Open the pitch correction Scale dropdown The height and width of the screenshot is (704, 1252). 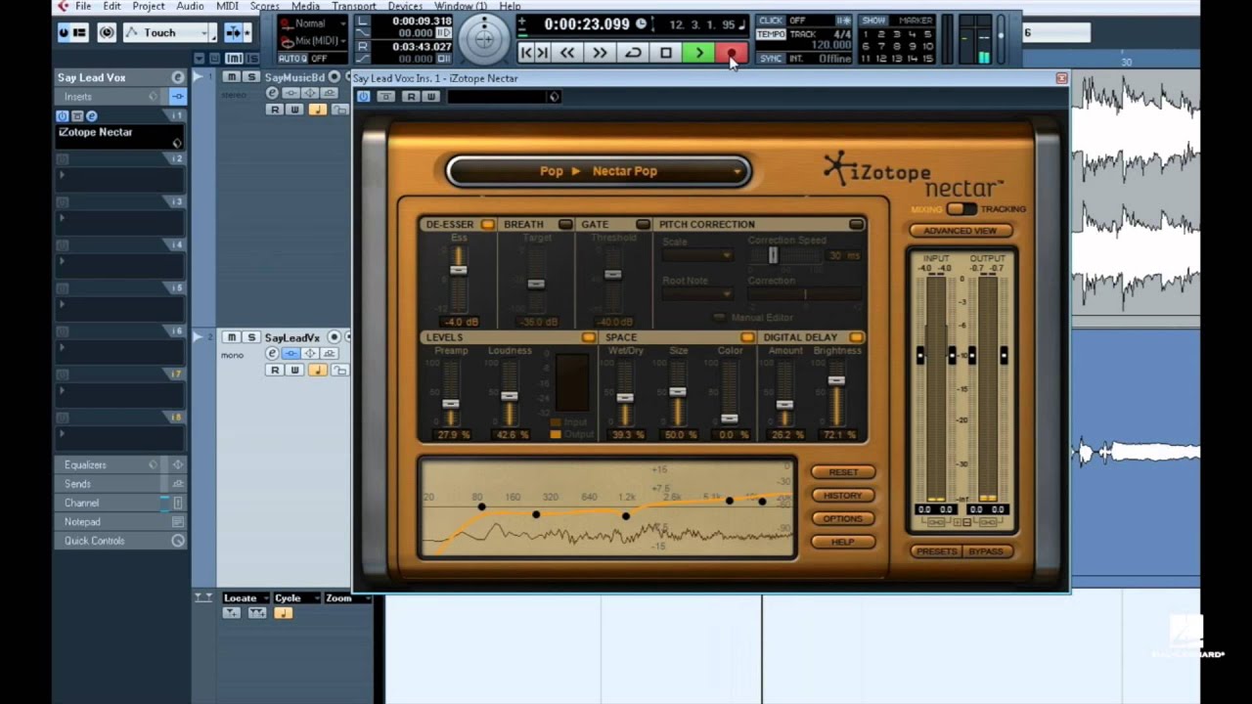(x=696, y=255)
